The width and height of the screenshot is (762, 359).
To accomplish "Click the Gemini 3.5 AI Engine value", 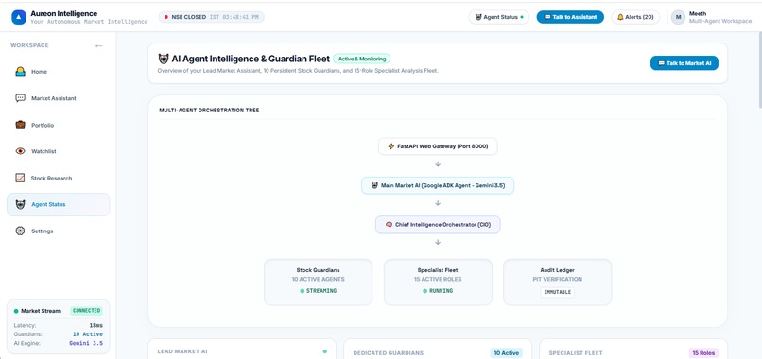I will click(86, 343).
